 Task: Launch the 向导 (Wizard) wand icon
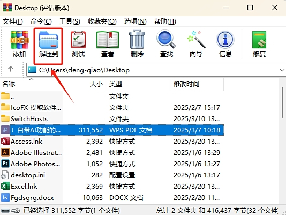[x=196, y=40]
